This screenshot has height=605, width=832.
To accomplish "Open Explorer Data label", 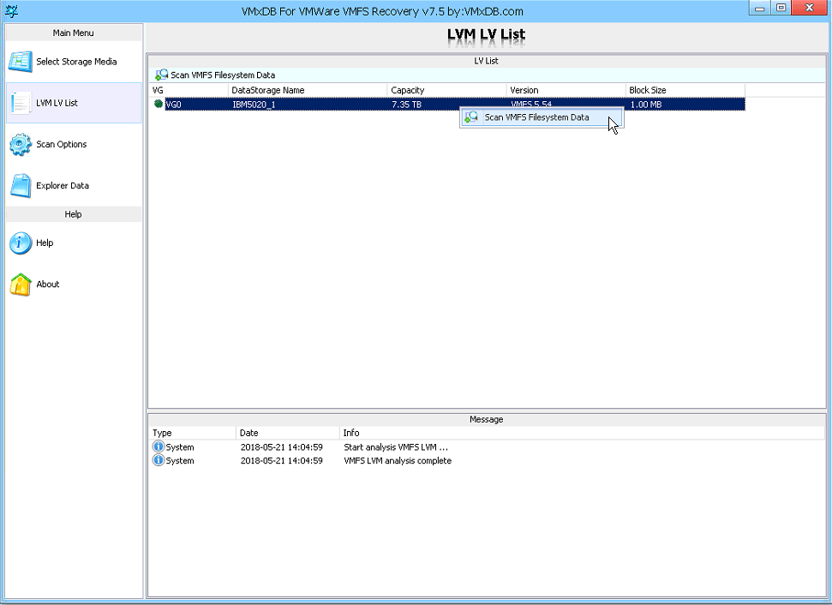I will tap(63, 186).
